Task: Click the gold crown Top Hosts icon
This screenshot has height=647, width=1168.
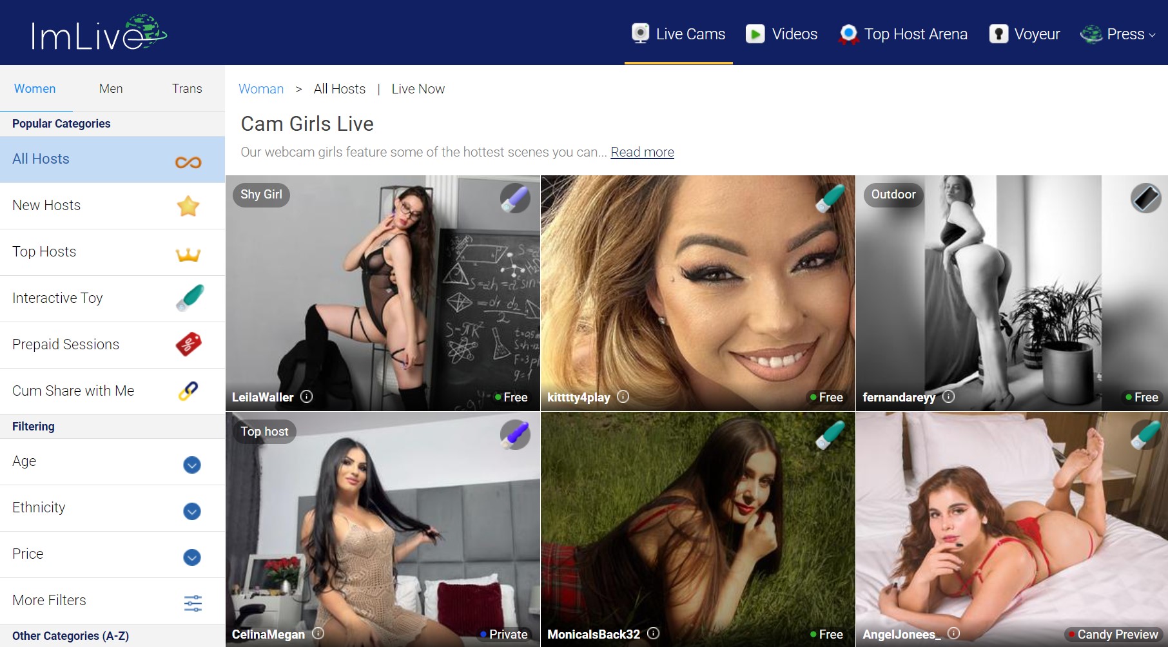Action: [188, 253]
